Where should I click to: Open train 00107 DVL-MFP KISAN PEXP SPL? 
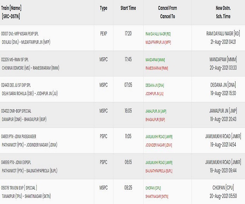(x=20, y=34)
